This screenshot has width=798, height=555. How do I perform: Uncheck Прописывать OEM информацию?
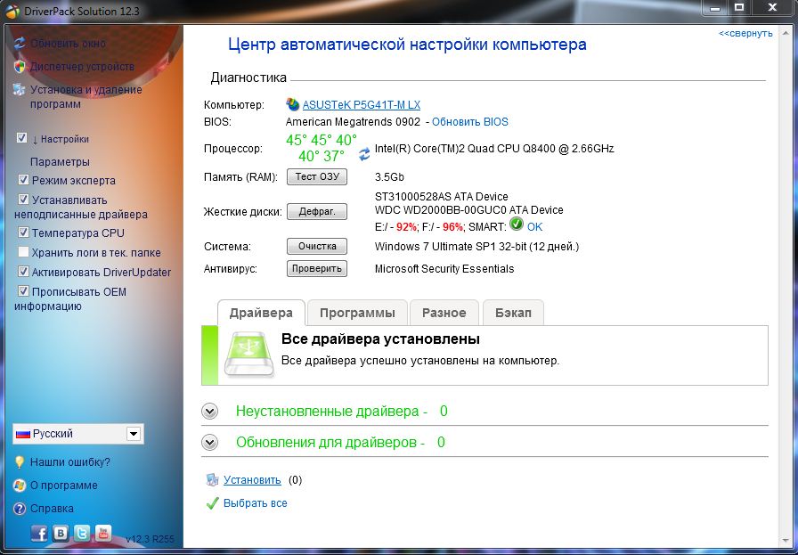pos(23,291)
